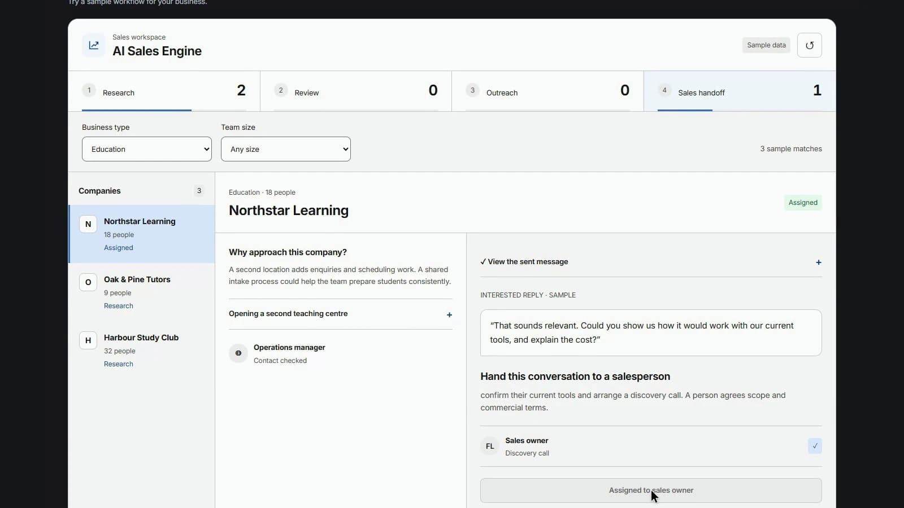Click the 'Hand this conversation to a salesperson' heading
Image resolution: width=904 pixels, height=508 pixels.
point(575,376)
